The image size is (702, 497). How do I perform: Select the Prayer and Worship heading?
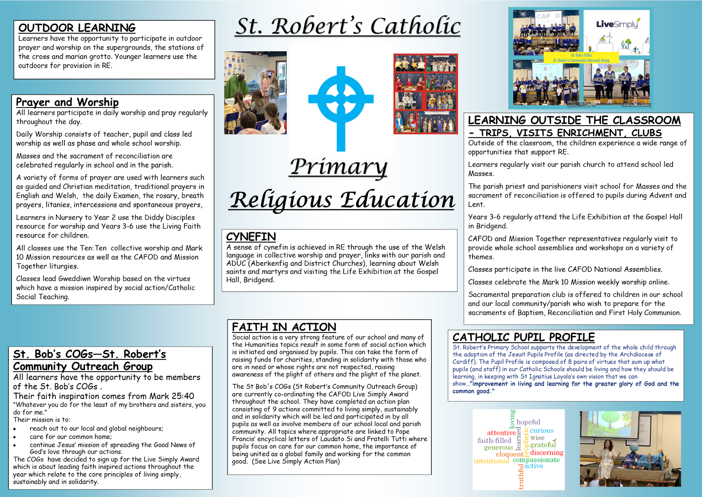(67, 102)
